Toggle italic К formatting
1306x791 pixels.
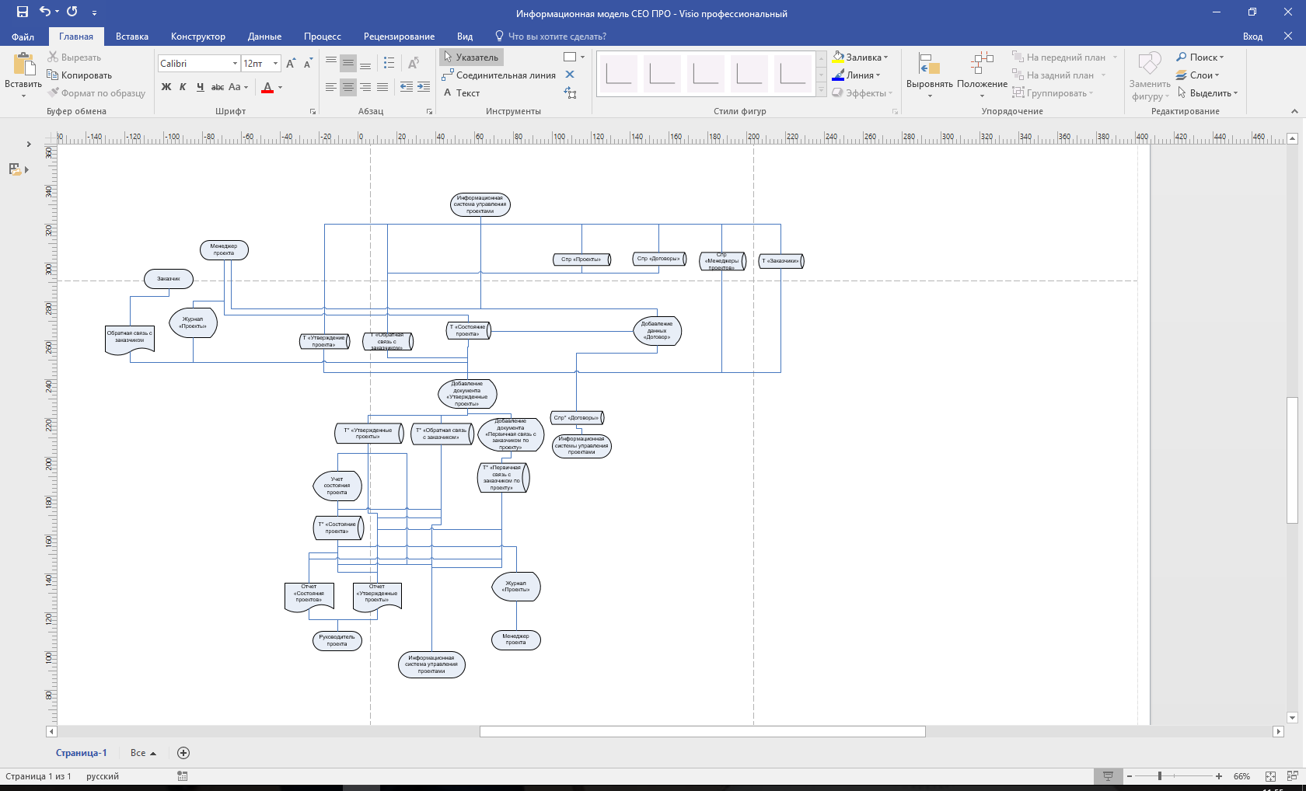point(183,87)
